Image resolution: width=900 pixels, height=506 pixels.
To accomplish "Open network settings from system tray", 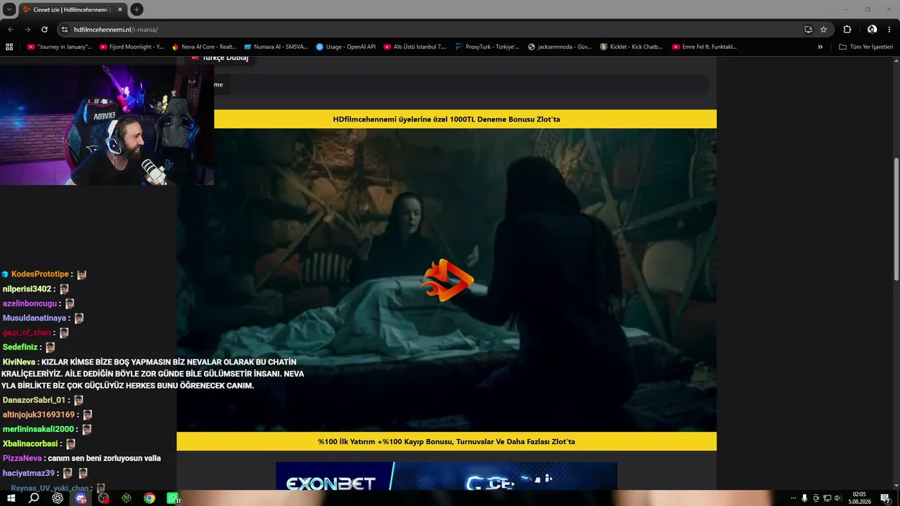I will pos(828,498).
